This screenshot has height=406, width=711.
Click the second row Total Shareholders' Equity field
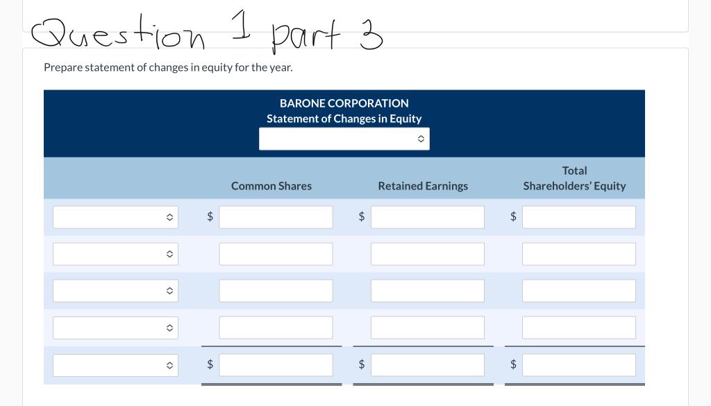pos(578,254)
